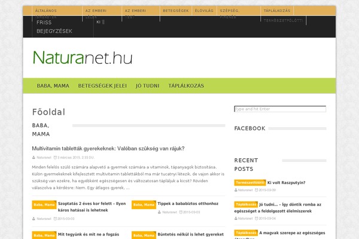Screen dimensions: 359x239
Task: Select TÁPLÁLKOZÁS in the top orange bar
Action: 277,11
